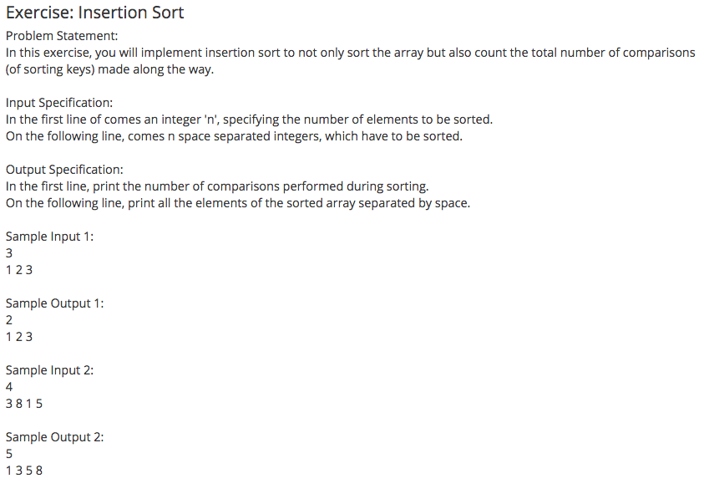Click the "(of sorting keys)" line
This screenshot has width=704, height=494.
[109, 69]
